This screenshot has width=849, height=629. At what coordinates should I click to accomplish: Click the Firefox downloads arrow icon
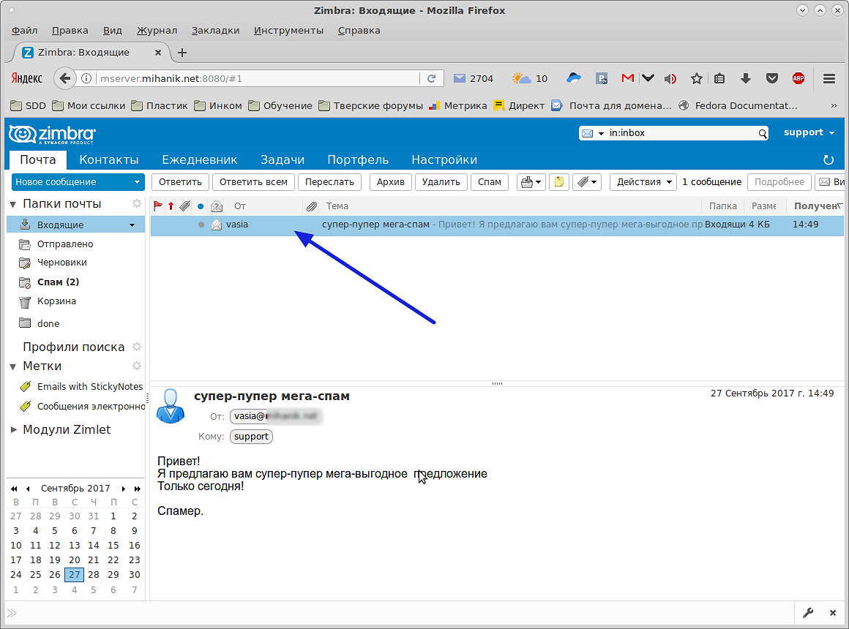tap(746, 78)
